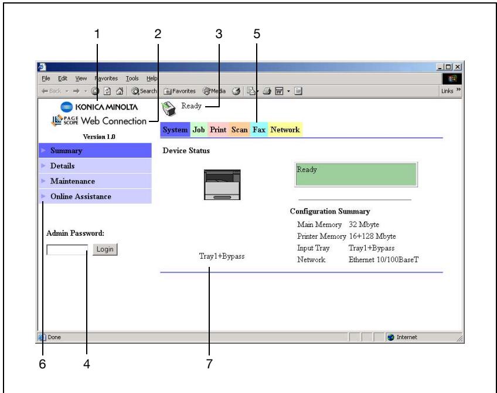
Task: Click the Login button
Action: click(105, 249)
